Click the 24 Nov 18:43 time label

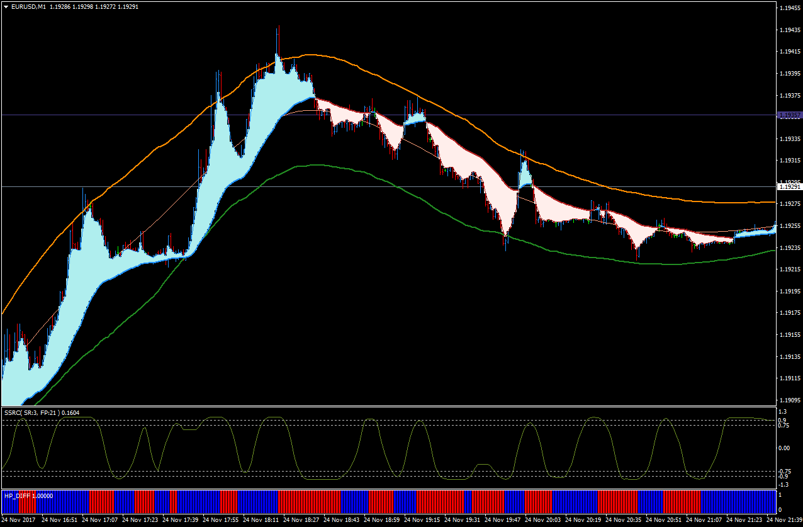(x=341, y=521)
